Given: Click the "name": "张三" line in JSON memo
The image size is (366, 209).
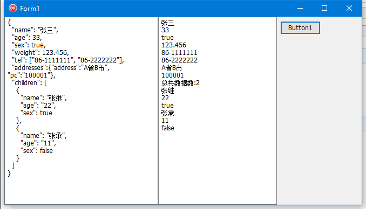Looking at the screenshot, I should tap(35, 30).
